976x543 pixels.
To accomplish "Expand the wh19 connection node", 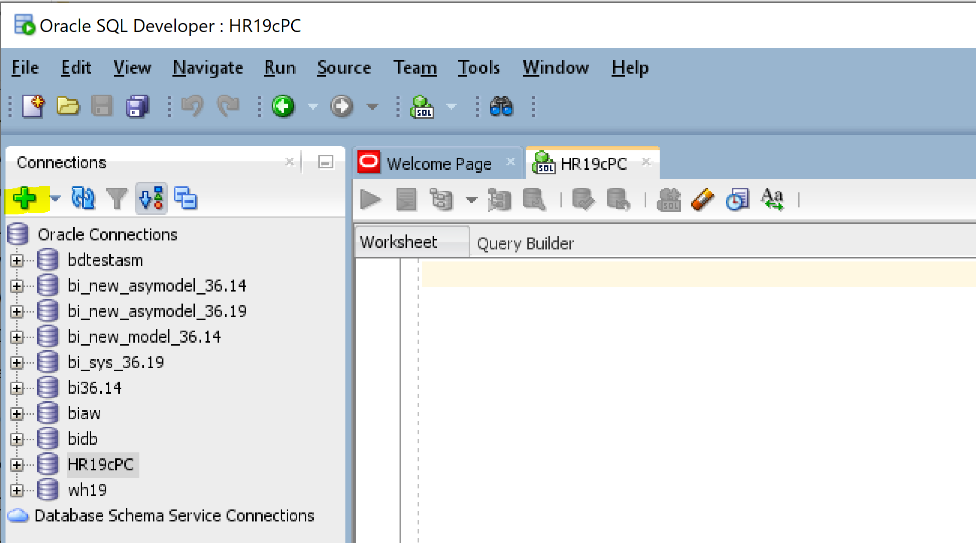I will pyautogui.click(x=17, y=490).
